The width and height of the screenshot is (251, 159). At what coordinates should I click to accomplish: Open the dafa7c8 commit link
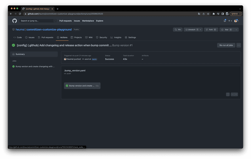pyautogui.click(x=87, y=59)
